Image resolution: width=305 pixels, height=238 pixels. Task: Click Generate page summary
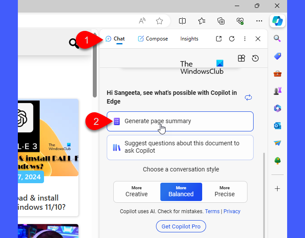tap(180, 121)
